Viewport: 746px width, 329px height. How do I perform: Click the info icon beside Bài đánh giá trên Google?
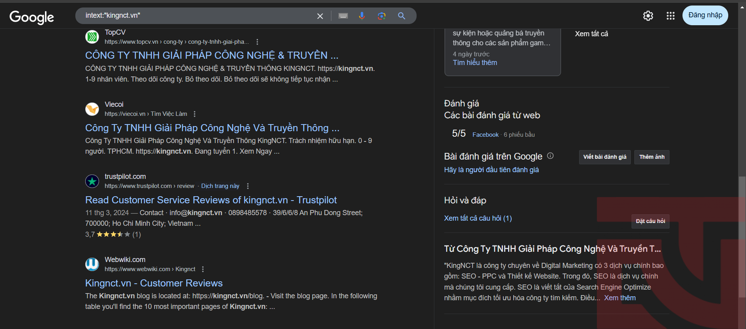click(x=550, y=156)
